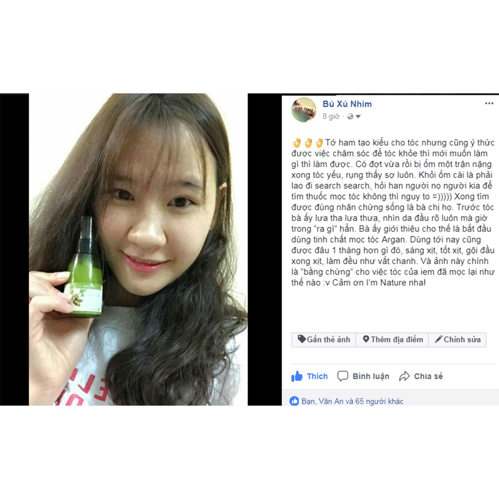Click the blue thumbs-up like icon
This screenshot has height=499, width=499.
click(x=297, y=376)
